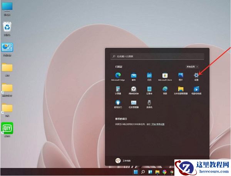Open the Movies & TV app
The width and height of the screenshot is (231, 176).
click(196, 90)
